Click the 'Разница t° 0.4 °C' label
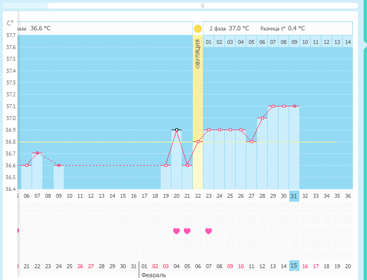 point(282,28)
